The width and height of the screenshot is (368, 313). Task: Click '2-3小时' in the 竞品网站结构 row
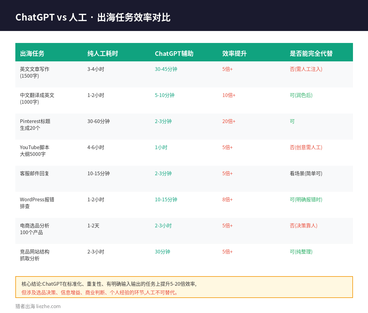point(96,252)
